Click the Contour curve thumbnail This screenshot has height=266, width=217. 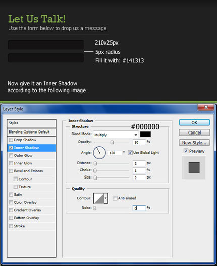click(99, 198)
